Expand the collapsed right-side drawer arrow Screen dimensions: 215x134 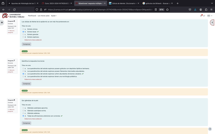pyautogui.click(x=212, y=23)
